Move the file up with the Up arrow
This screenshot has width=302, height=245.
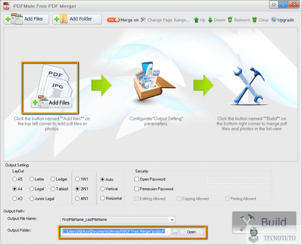[x=199, y=20]
